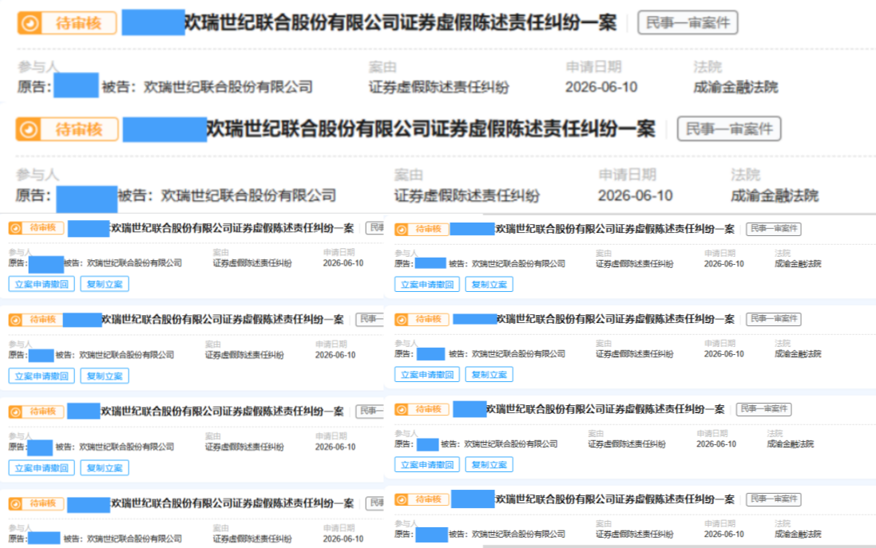
Task: Click 复制立案 in the first small right-column card
Action: pos(489,285)
